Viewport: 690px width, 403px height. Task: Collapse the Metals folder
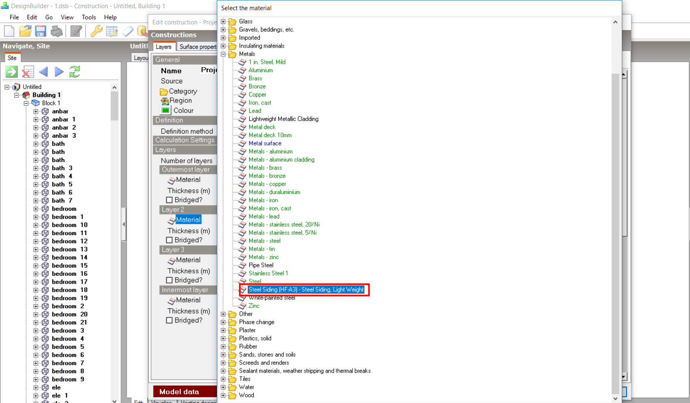tap(223, 54)
